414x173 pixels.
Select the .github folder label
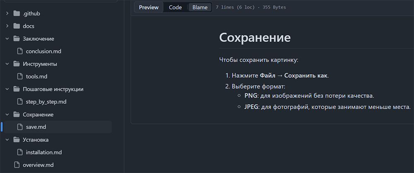[31, 14]
